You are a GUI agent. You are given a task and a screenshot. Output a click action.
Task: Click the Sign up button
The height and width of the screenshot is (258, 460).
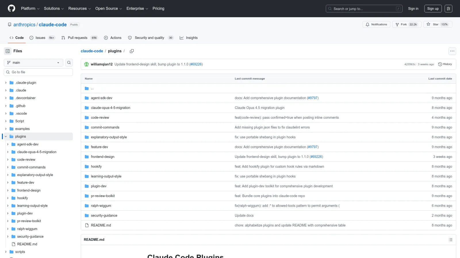point(433,9)
